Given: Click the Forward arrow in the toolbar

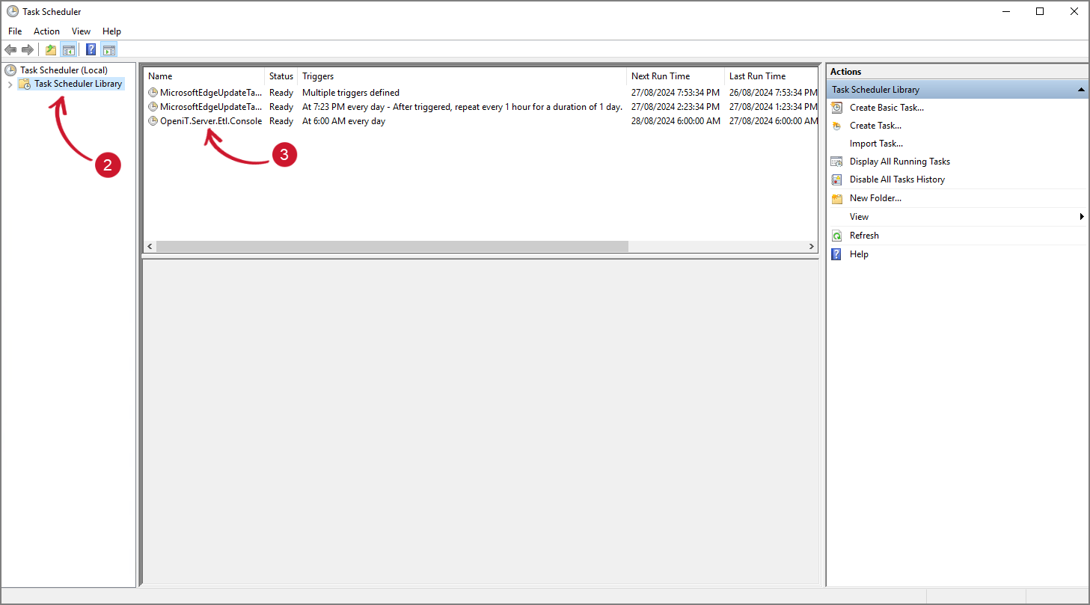Looking at the screenshot, I should tap(28, 50).
